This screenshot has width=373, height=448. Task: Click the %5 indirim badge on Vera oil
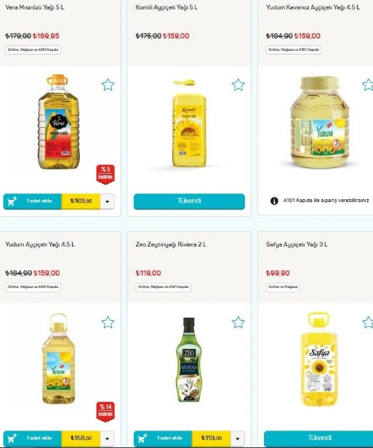105,175
